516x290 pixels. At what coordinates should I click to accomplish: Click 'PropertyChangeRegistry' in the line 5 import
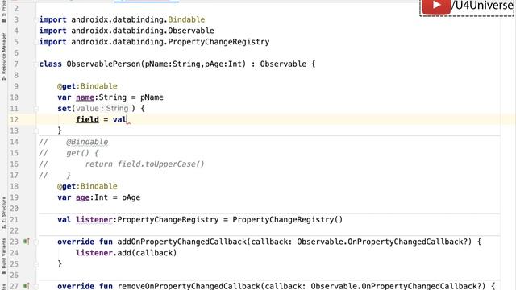[218, 42]
